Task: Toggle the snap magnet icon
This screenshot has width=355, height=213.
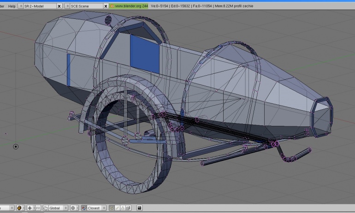Action: [x=84, y=208]
